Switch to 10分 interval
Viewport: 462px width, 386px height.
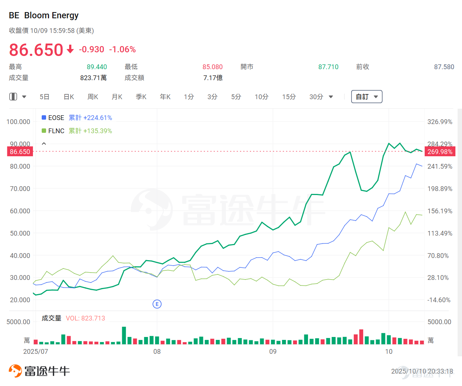[262, 97]
